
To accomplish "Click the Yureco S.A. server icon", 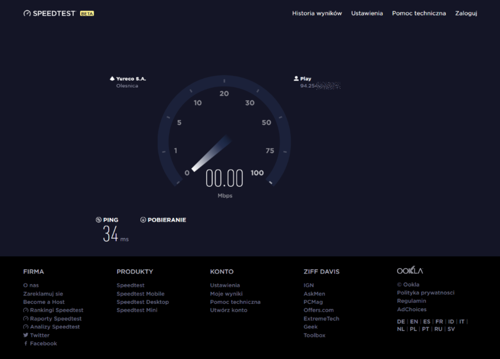I will (112, 79).
